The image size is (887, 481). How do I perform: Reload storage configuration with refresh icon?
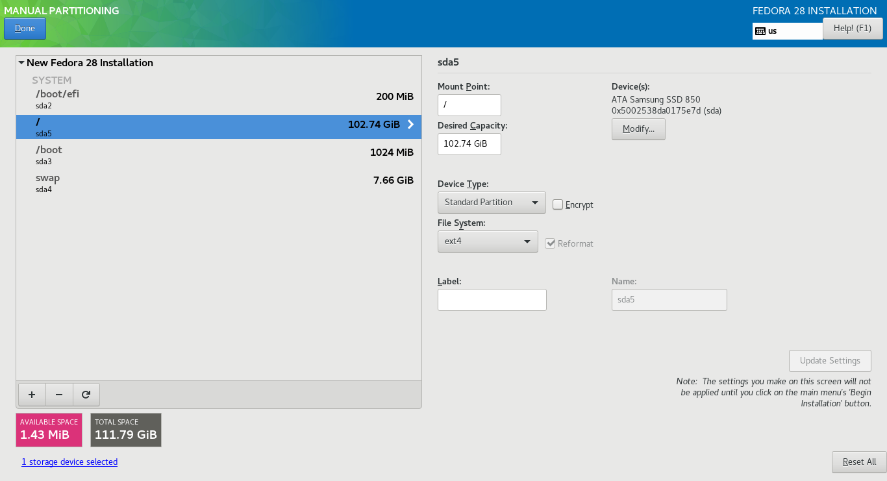(x=86, y=394)
